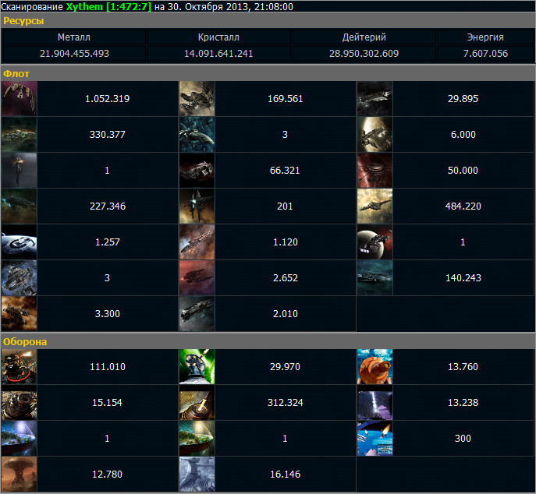This screenshot has height=494, width=536.
Task: Click the ship icon beside 66.321
Action: 197,171
